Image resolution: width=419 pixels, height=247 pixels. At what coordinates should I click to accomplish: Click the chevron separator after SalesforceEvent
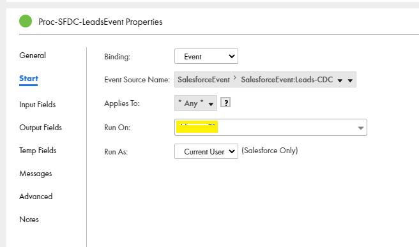[x=235, y=78]
